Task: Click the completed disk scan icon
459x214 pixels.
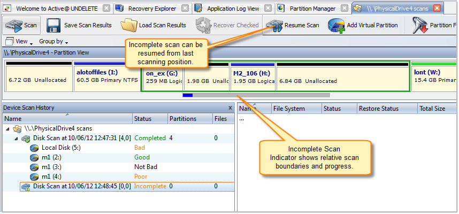Action: [26, 139]
